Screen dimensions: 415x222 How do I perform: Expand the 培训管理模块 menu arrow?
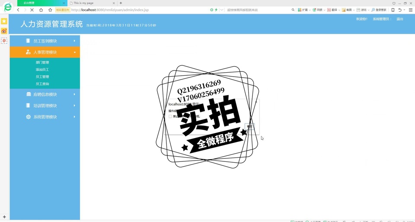(74, 106)
